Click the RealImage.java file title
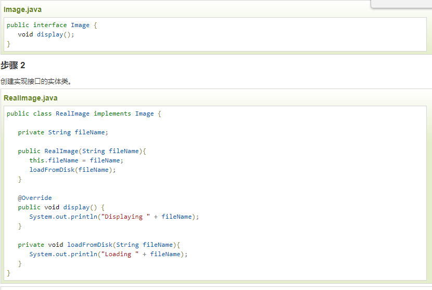Image resolution: width=432 pixels, height=290 pixels. [x=30, y=98]
